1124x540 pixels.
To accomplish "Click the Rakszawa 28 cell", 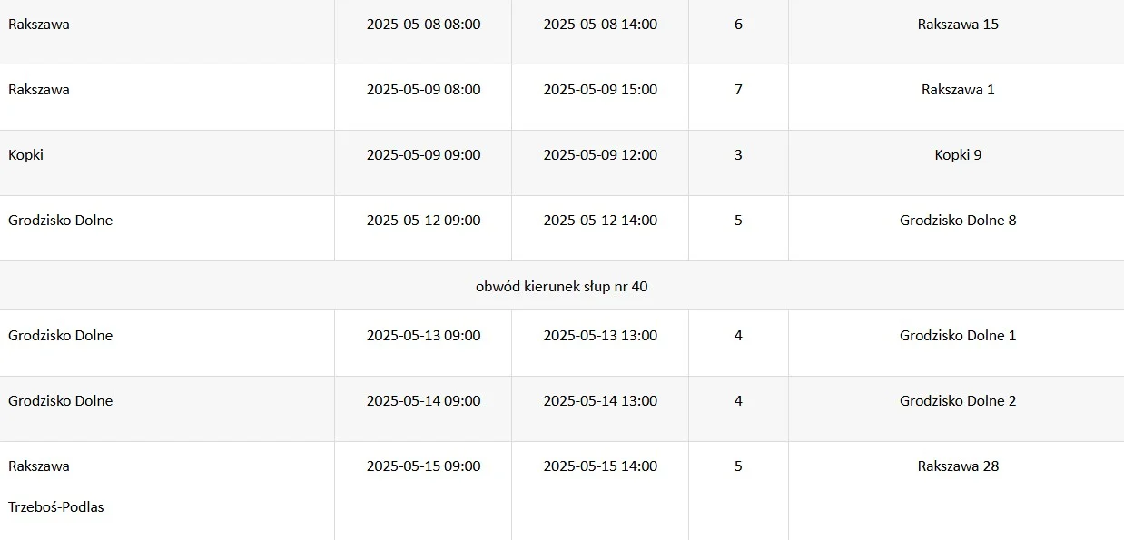I will (x=957, y=491).
